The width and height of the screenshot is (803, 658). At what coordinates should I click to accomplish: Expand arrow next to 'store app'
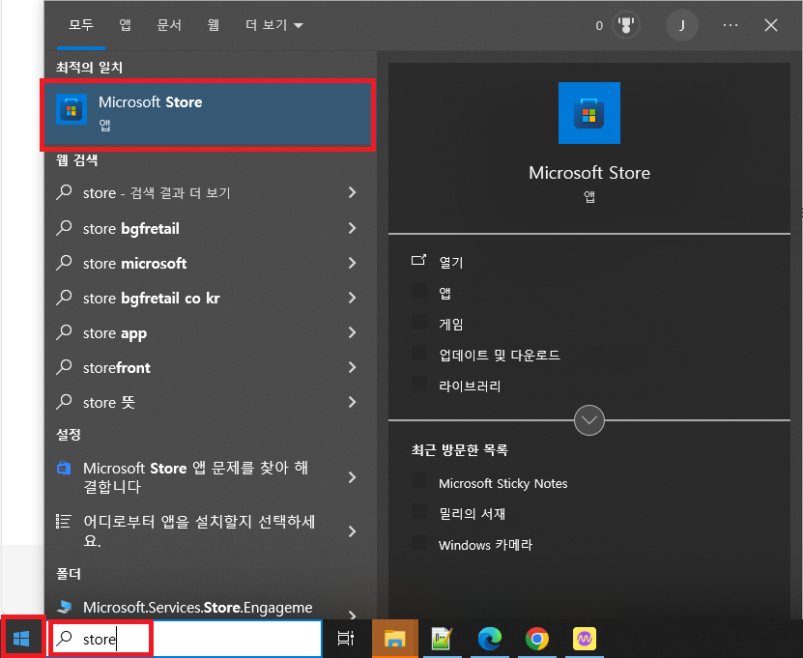click(352, 332)
